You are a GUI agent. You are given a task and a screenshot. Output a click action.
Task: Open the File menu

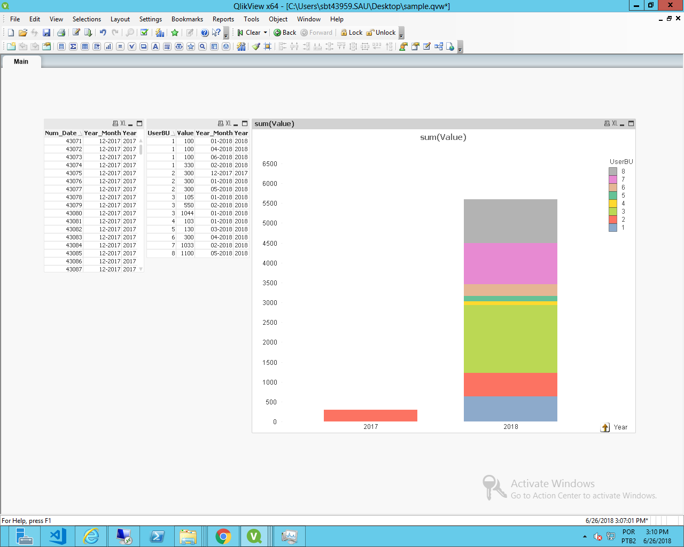click(15, 19)
